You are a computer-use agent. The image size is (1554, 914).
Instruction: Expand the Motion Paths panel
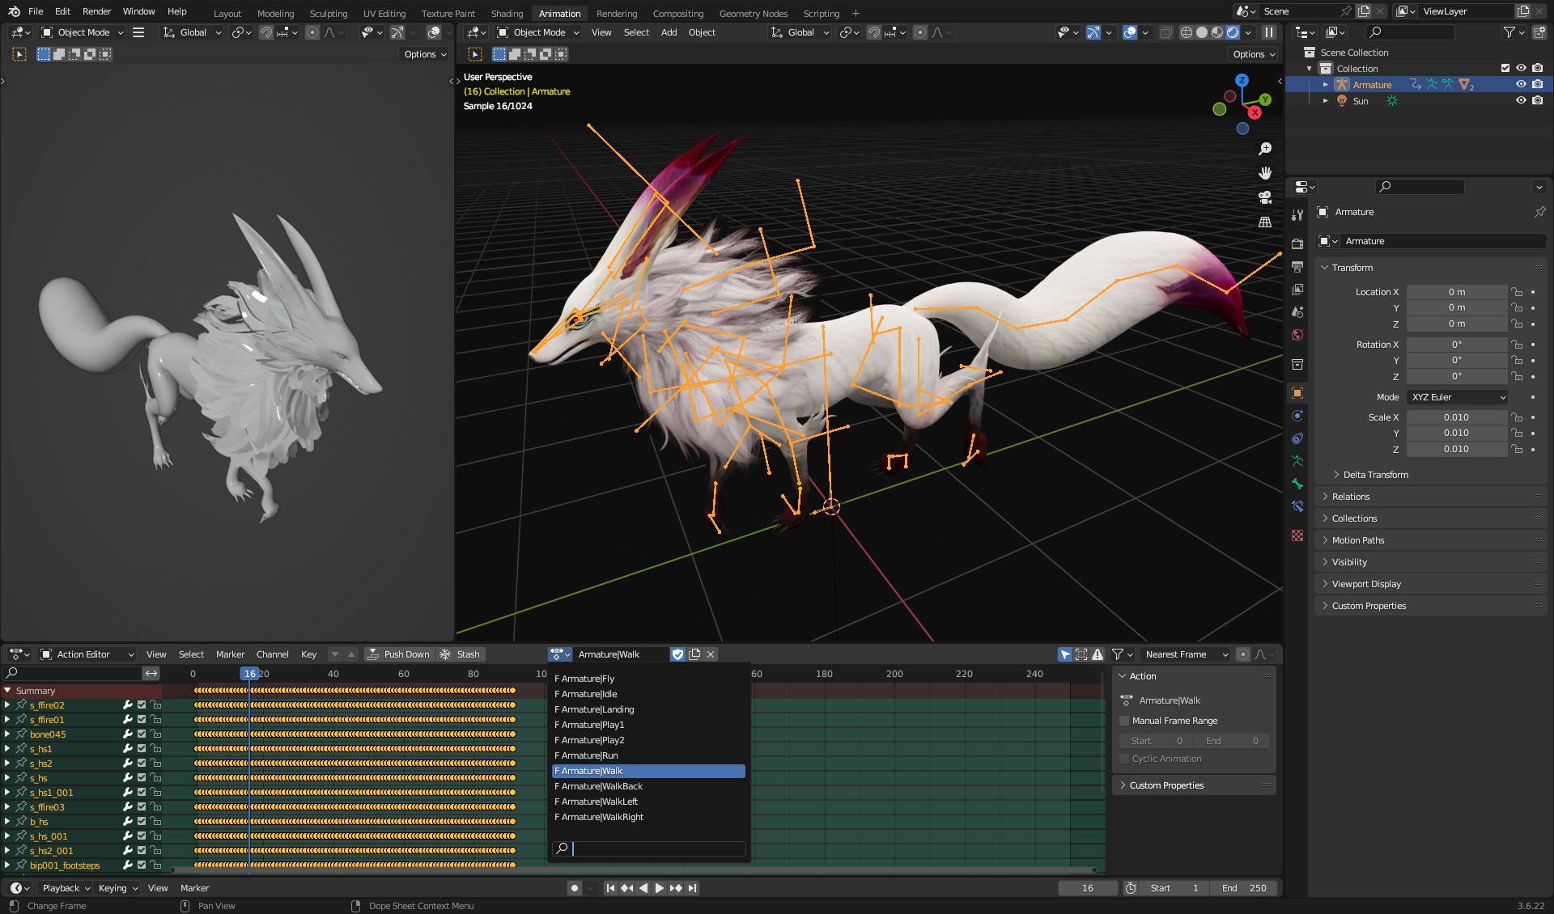pyautogui.click(x=1357, y=540)
